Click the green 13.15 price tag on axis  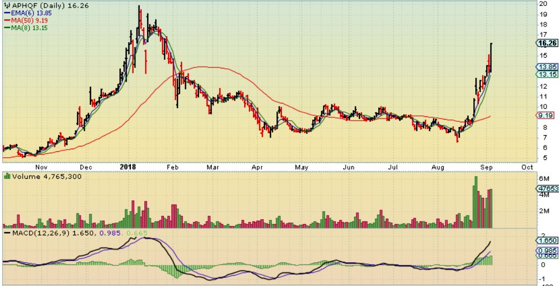pos(547,74)
